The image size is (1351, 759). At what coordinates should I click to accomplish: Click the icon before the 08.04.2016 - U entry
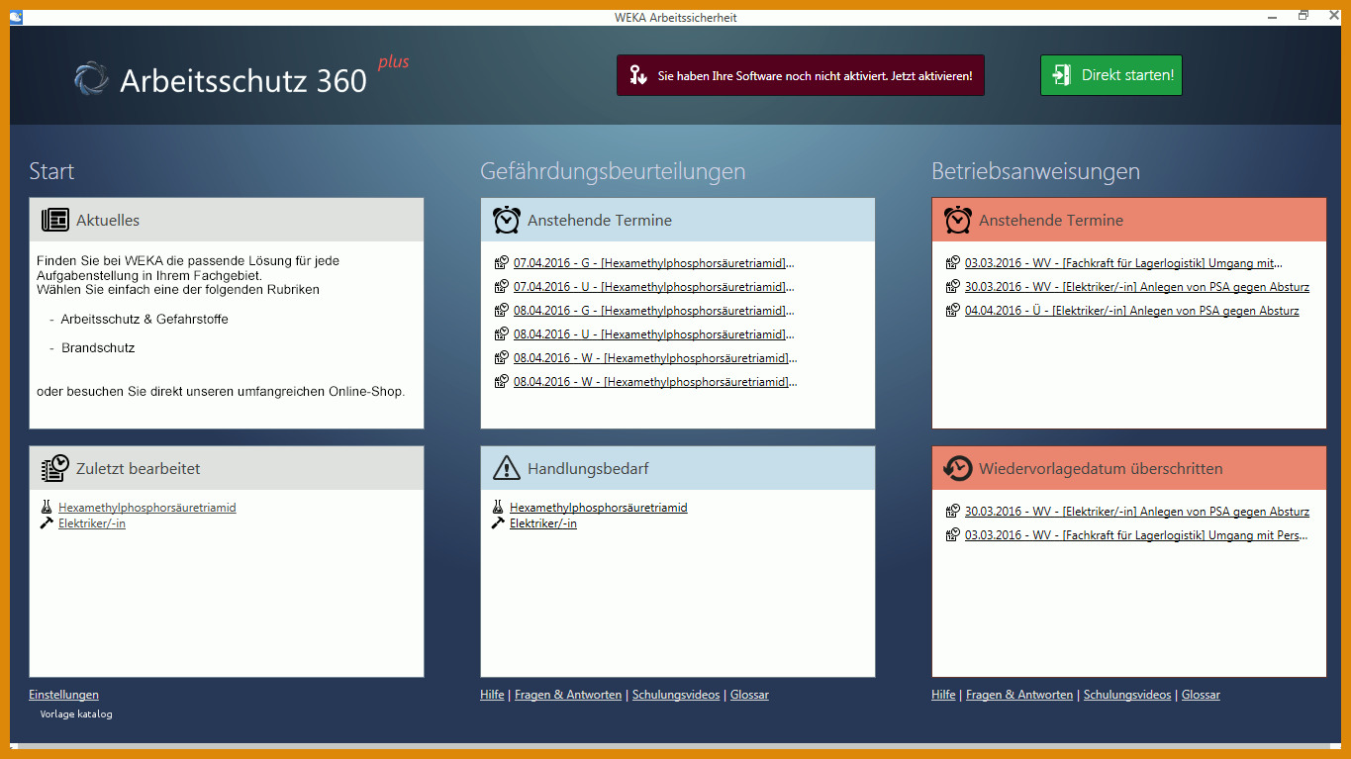click(502, 333)
